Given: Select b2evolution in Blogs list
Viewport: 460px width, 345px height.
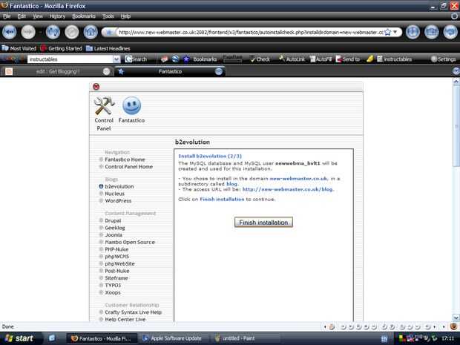Looking at the screenshot, I should coord(119,186).
